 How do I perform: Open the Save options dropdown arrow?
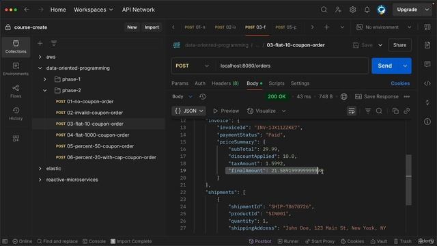(380, 45)
